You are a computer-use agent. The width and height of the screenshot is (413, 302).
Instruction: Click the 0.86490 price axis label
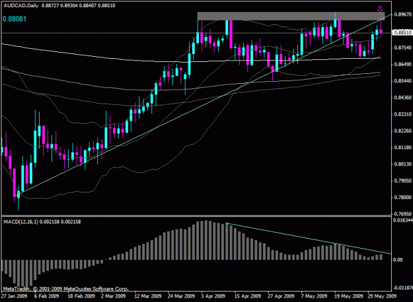point(402,65)
